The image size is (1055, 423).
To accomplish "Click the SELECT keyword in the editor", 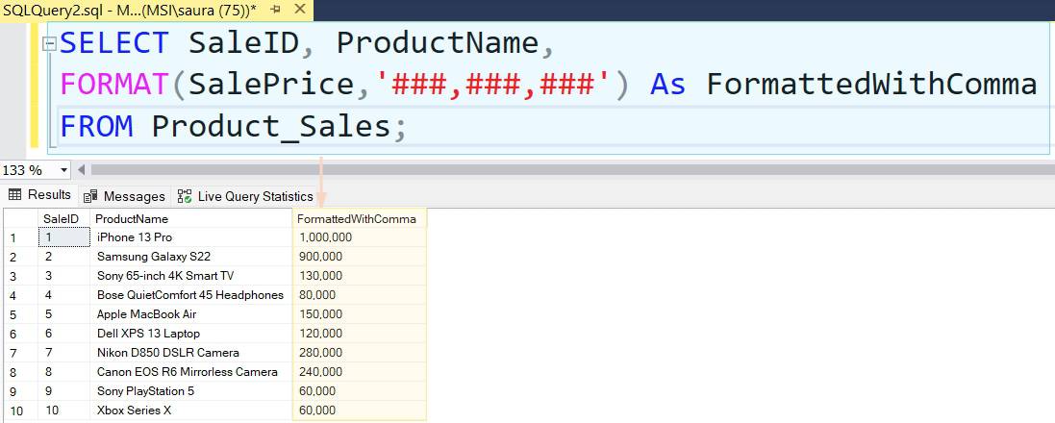I will pos(114,43).
